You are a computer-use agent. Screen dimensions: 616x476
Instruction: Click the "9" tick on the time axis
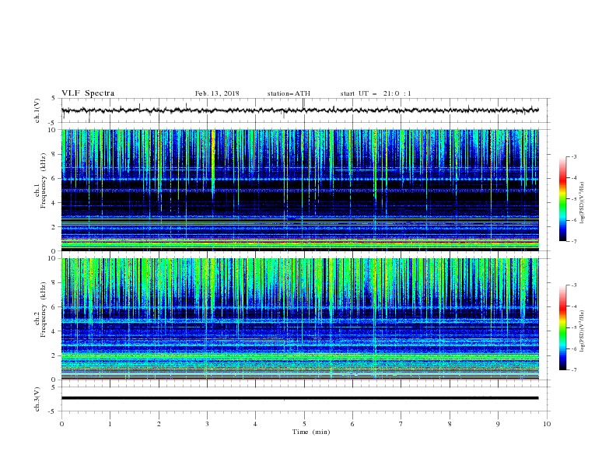point(498,424)
